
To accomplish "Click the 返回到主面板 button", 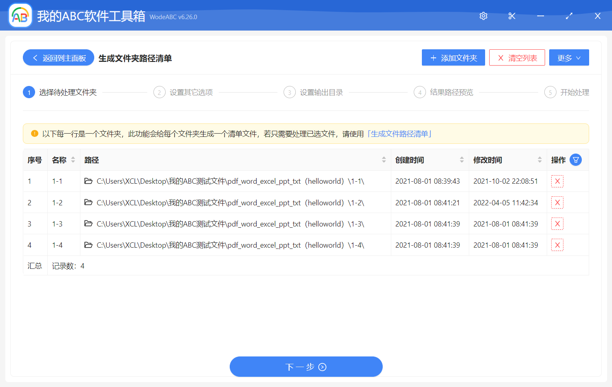I will (58, 57).
